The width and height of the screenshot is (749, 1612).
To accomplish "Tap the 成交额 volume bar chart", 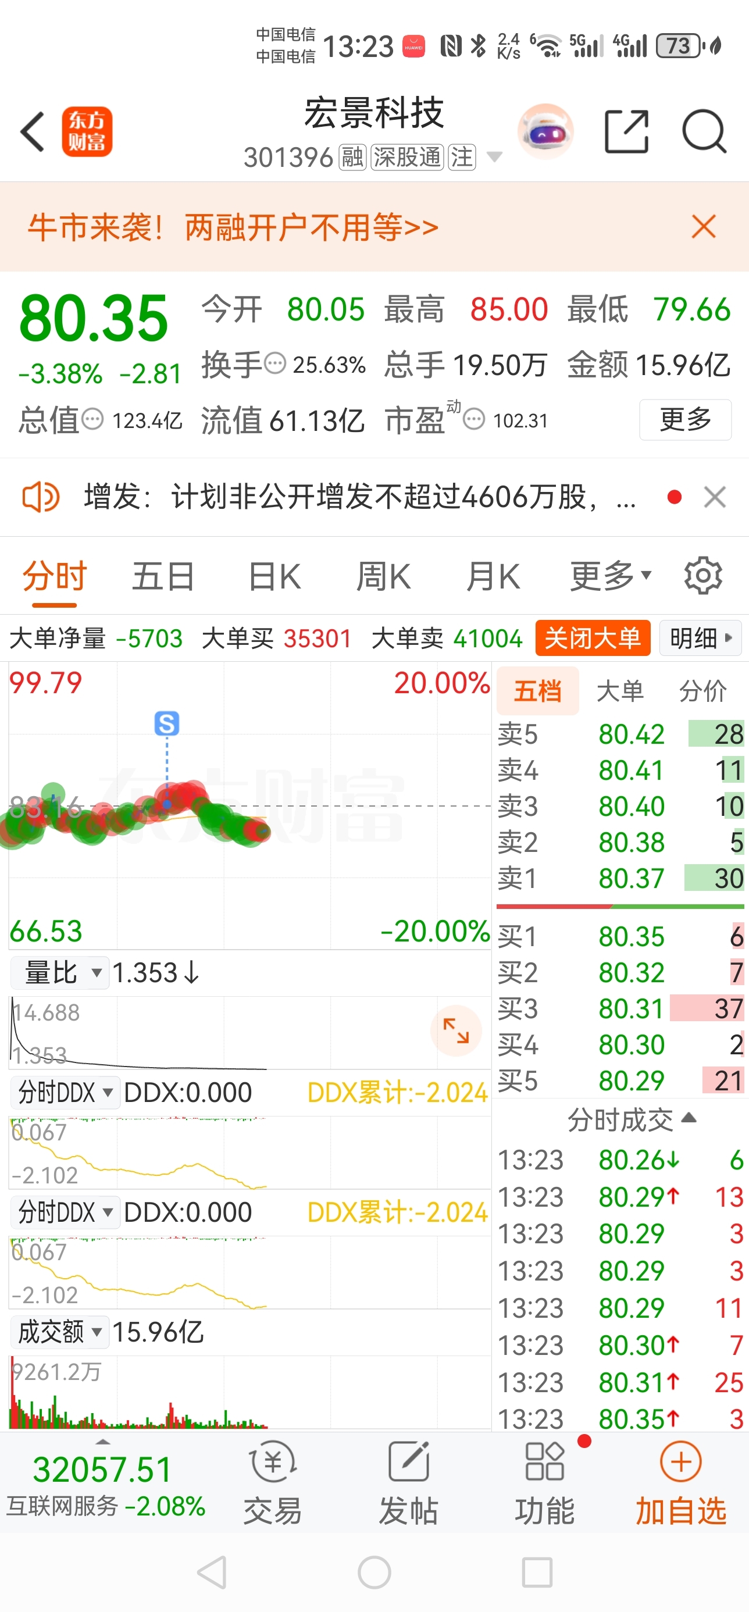I will click(x=249, y=1392).
